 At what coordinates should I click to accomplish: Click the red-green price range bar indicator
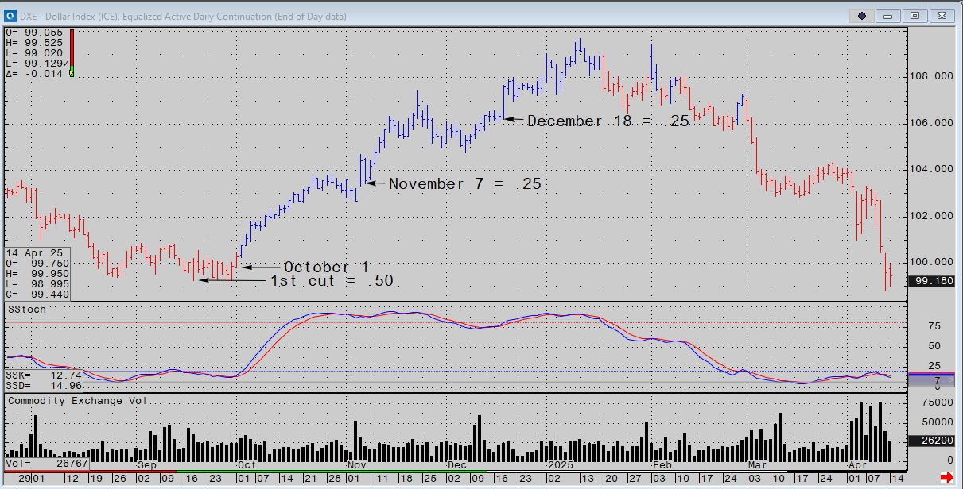click(72, 52)
